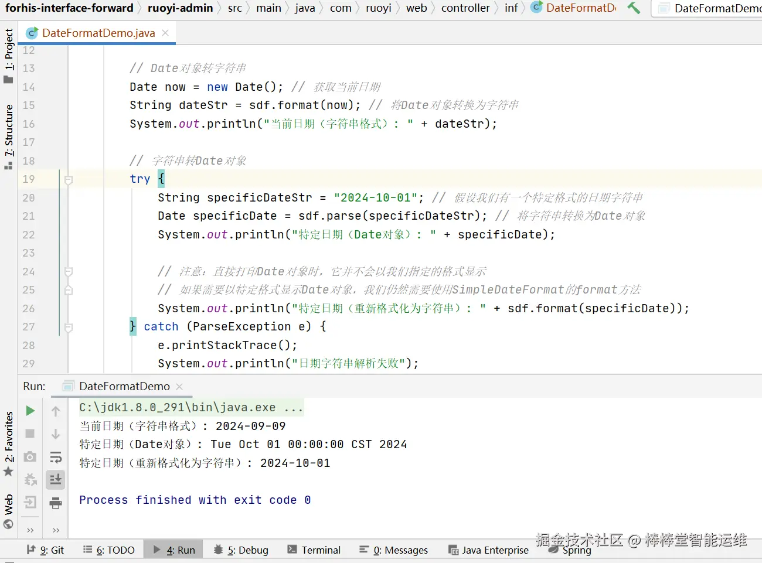Click the com breadcrumb

[341, 8]
